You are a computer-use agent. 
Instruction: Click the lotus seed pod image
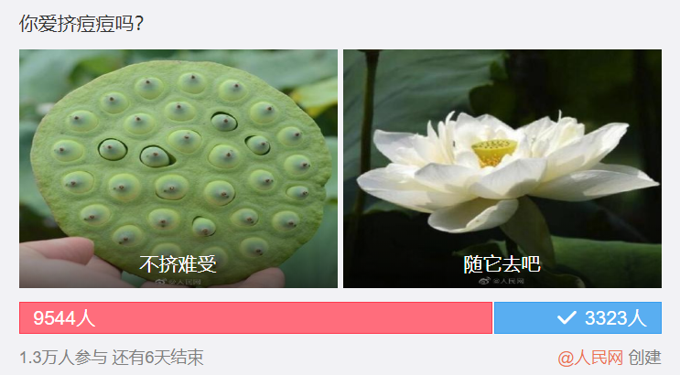(x=178, y=168)
